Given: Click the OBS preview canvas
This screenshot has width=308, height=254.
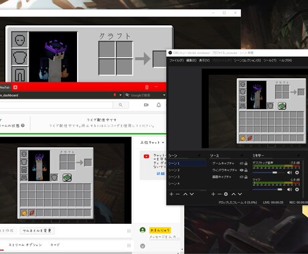Looking at the screenshot, I should 254,108.
